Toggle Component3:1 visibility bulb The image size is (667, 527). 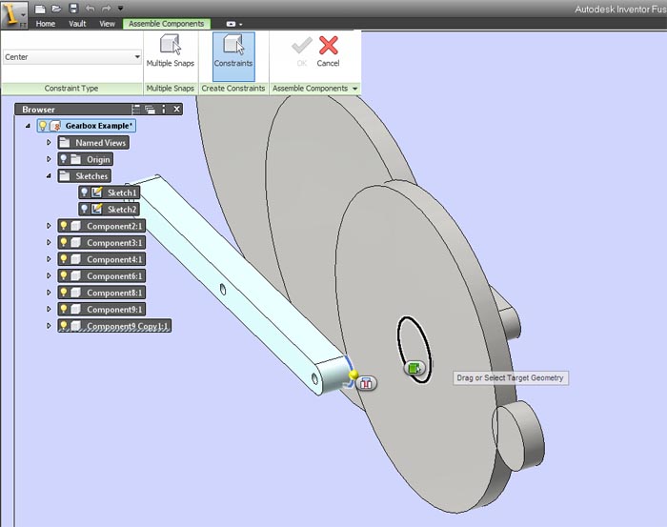(x=64, y=242)
